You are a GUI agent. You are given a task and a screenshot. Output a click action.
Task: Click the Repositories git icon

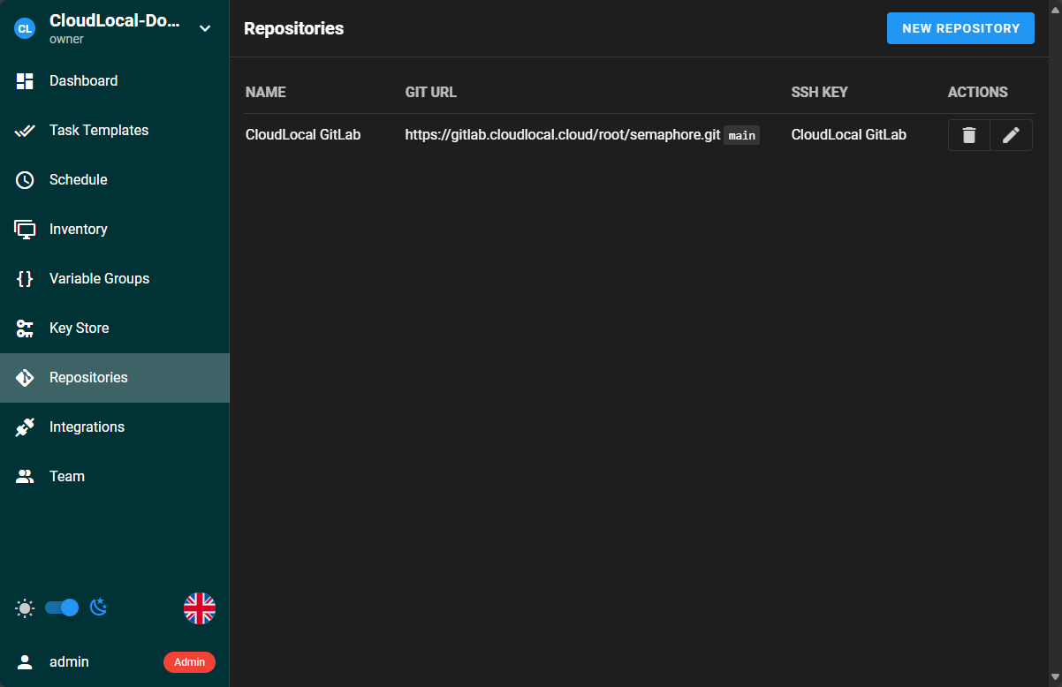[25, 378]
